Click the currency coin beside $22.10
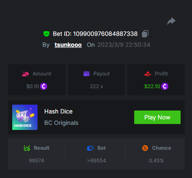The image size is (192, 178). click(x=165, y=86)
